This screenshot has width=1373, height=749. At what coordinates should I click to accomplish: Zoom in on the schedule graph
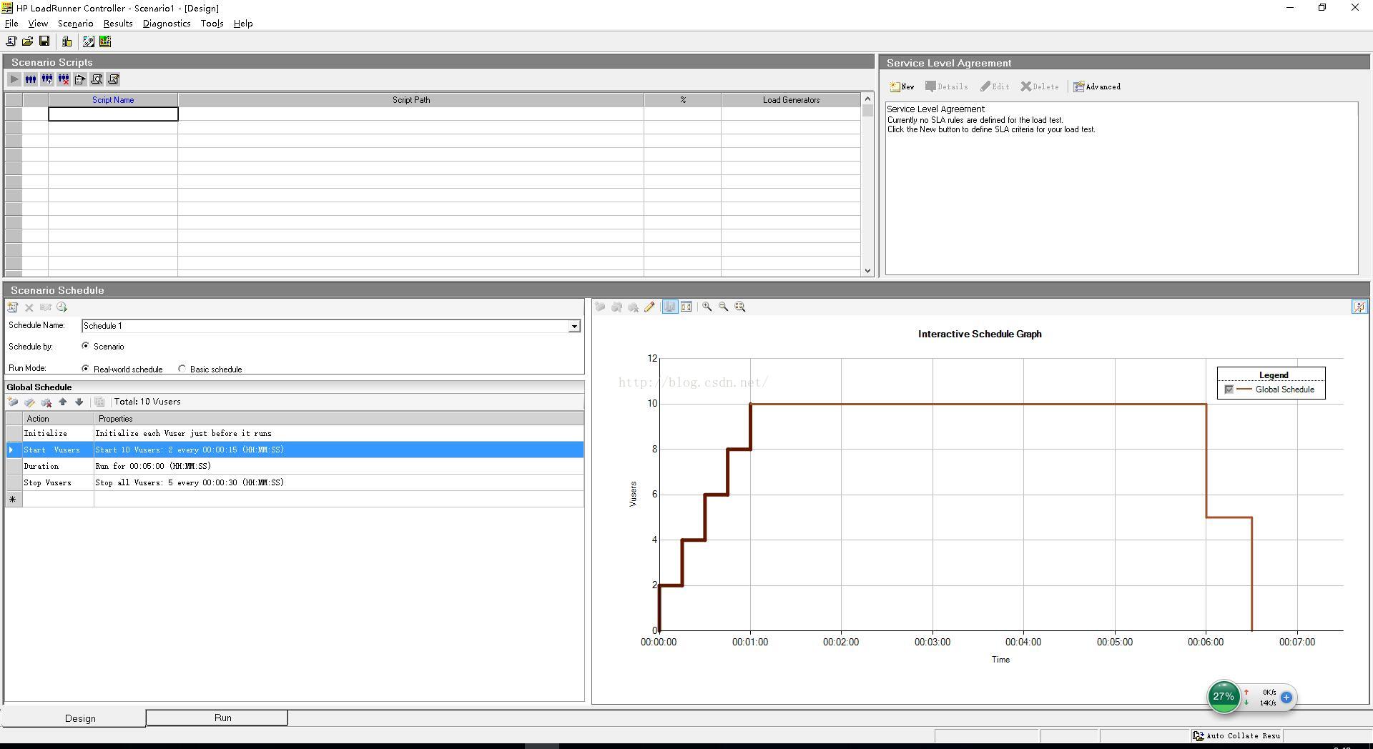pos(707,307)
